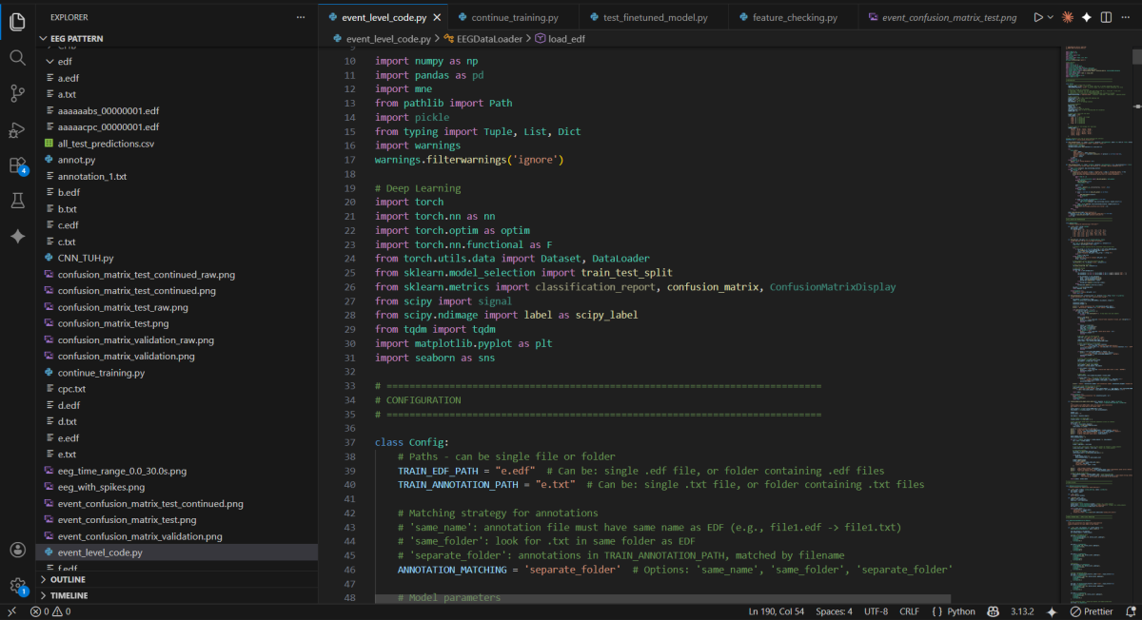Open the Testing flask icon
This screenshot has height=620, width=1142.
coord(17,201)
